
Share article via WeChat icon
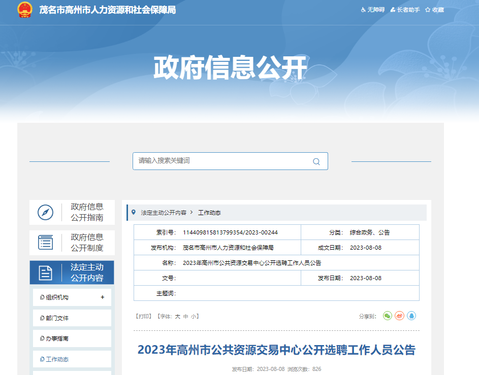[x=388, y=316]
